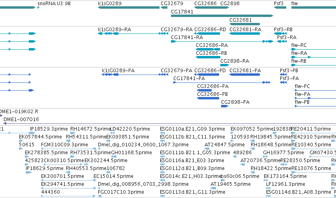Click the purple bar under the DME1-007O16 label
Image resolution: width=336 pixels, height=198 pixels.
(170, 123)
